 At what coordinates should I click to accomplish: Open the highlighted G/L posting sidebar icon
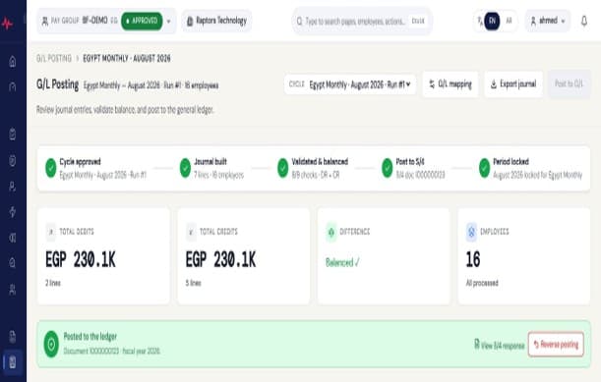click(13, 361)
